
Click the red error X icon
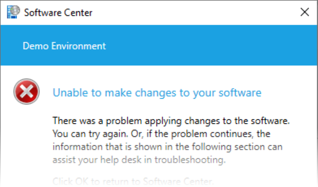pyautogui.click(x=27, y=92)
